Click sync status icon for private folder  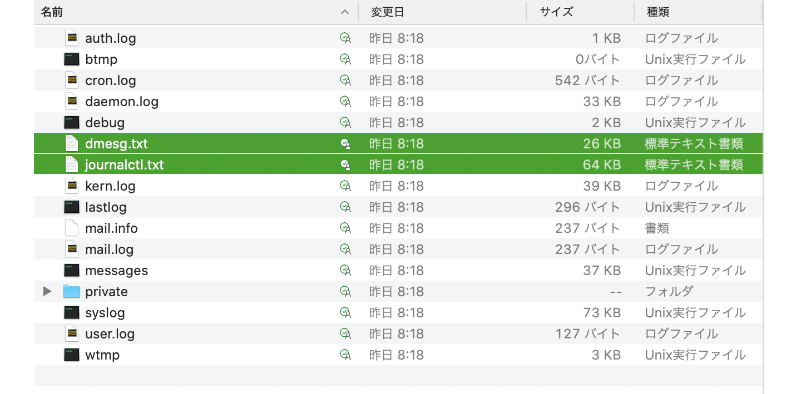[345, 292]
